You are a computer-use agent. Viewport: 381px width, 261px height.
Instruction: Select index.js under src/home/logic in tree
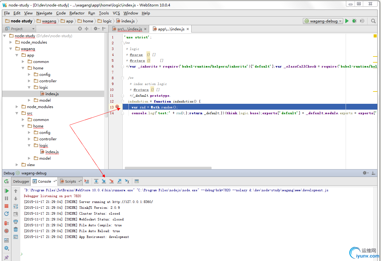pyautogui.click(x=52, y=152)
